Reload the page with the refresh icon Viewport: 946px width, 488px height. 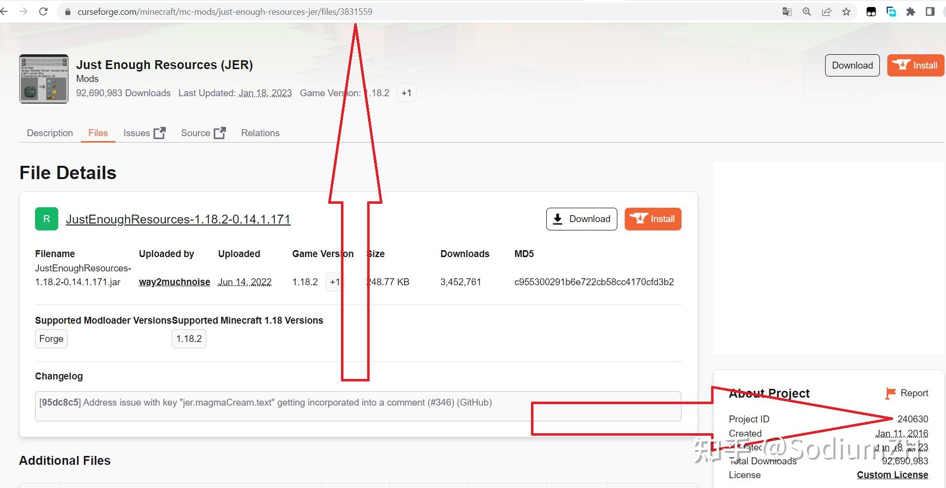[43, 11]
